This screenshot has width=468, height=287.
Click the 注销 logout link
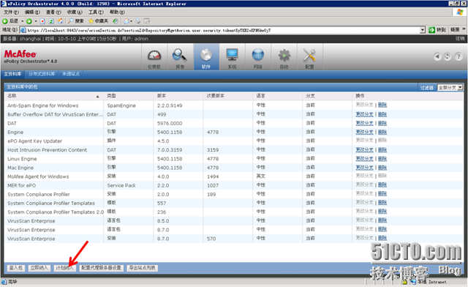click(x=460, y=39)
